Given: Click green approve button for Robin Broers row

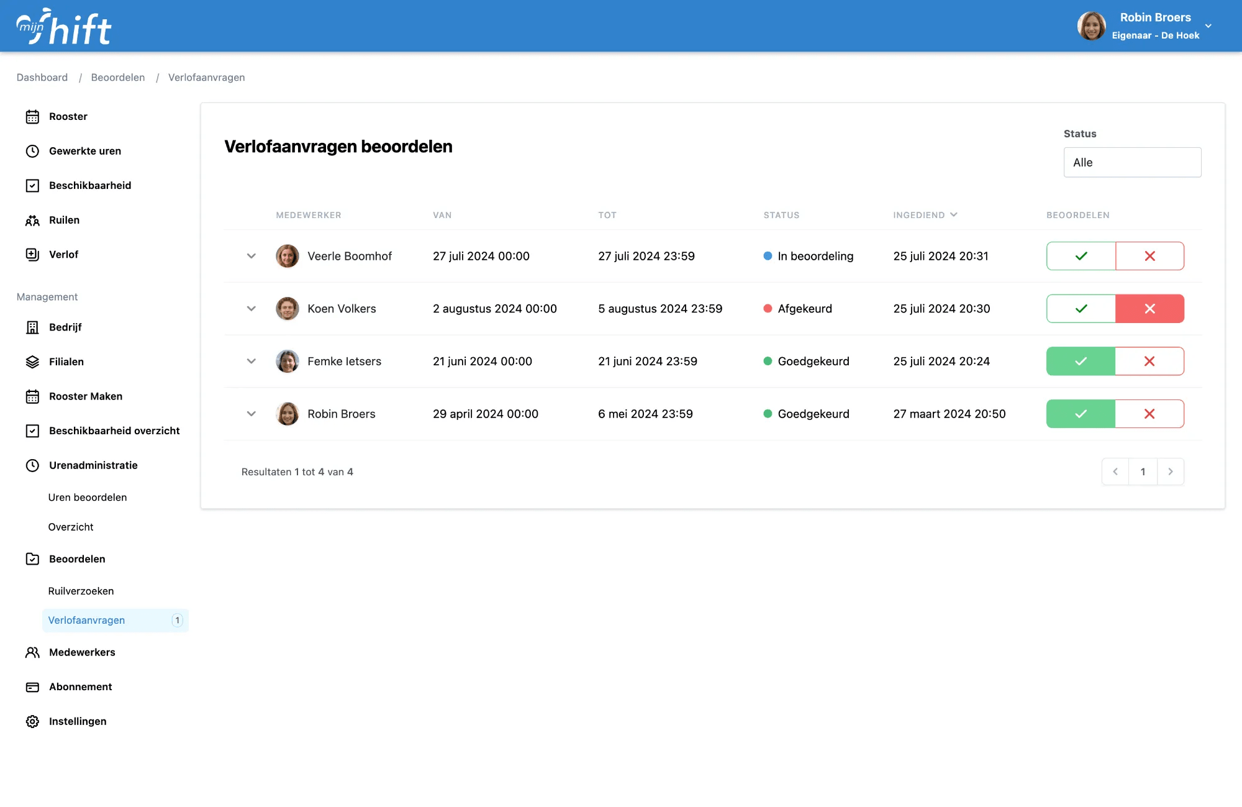Looking at the screenshot, I should click(1081, 414).
